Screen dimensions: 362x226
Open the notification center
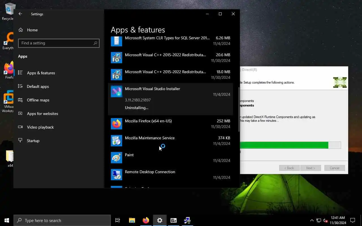click(353, 220)
